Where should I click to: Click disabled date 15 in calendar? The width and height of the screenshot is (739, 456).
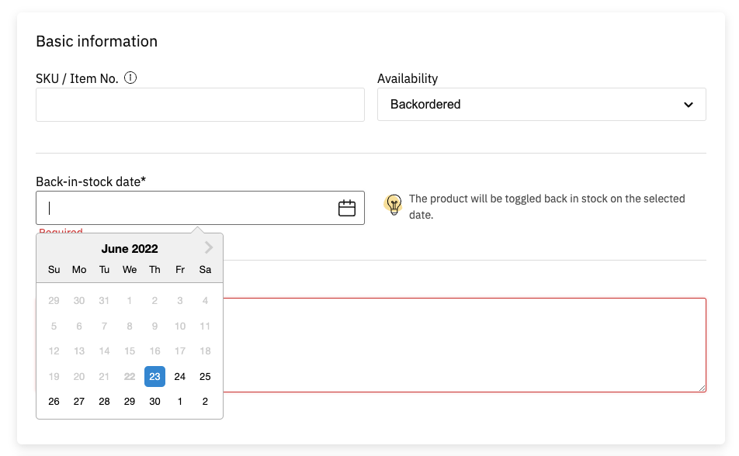pos(130,351)
